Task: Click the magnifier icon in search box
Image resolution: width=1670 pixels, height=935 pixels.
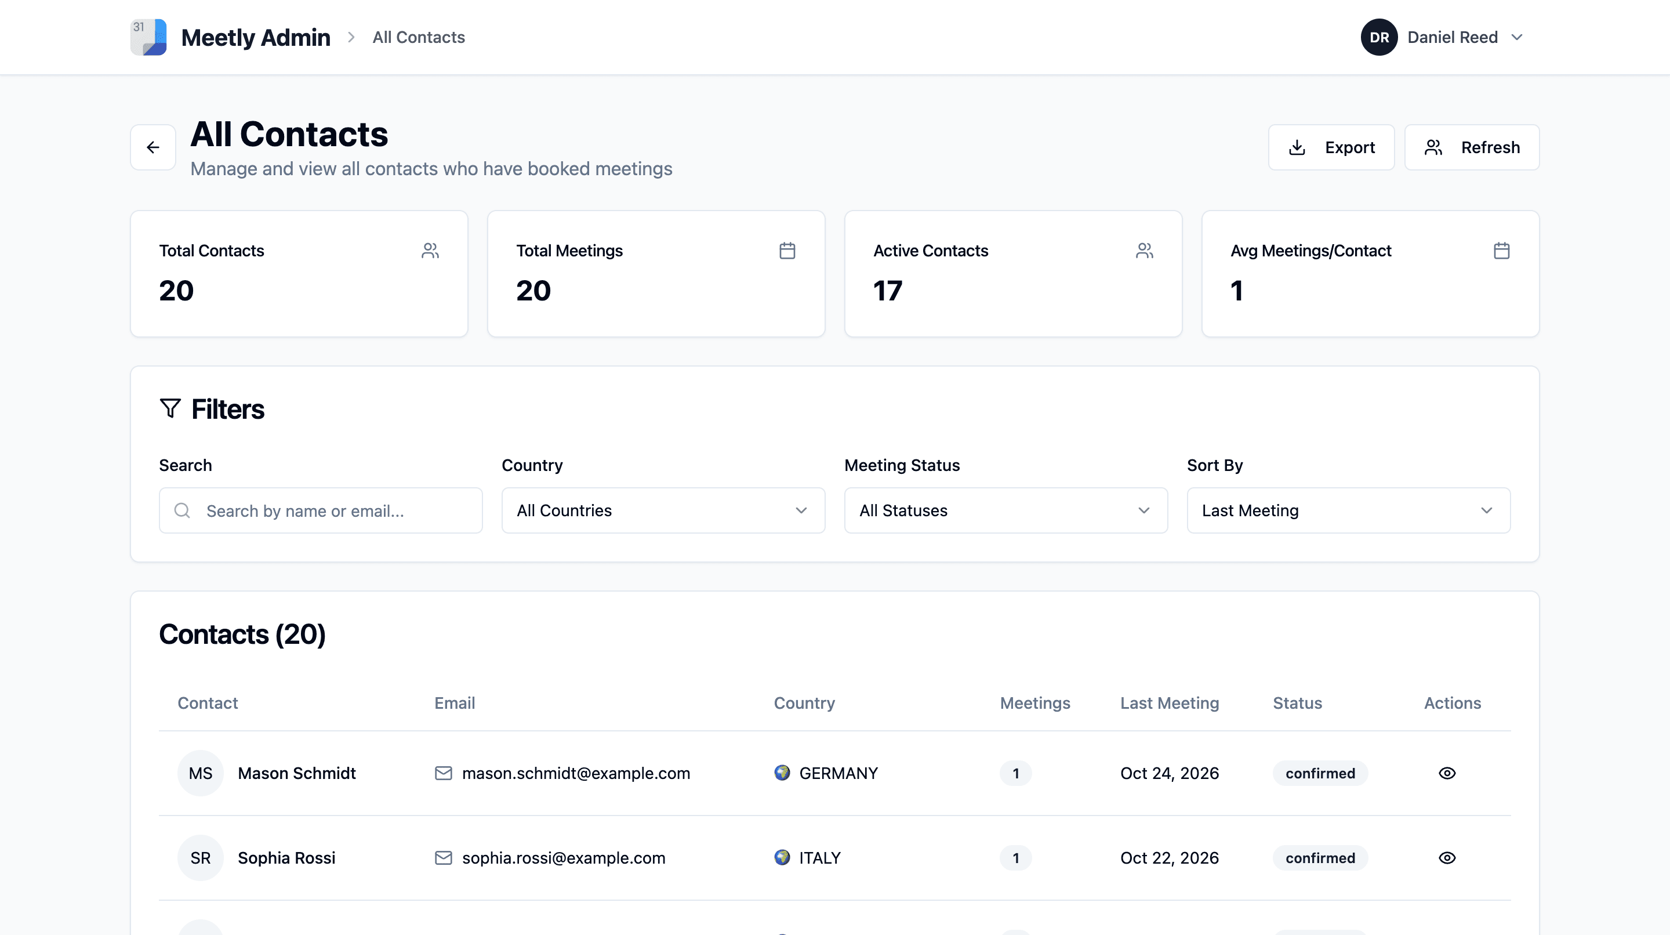Action: (183, 511)
